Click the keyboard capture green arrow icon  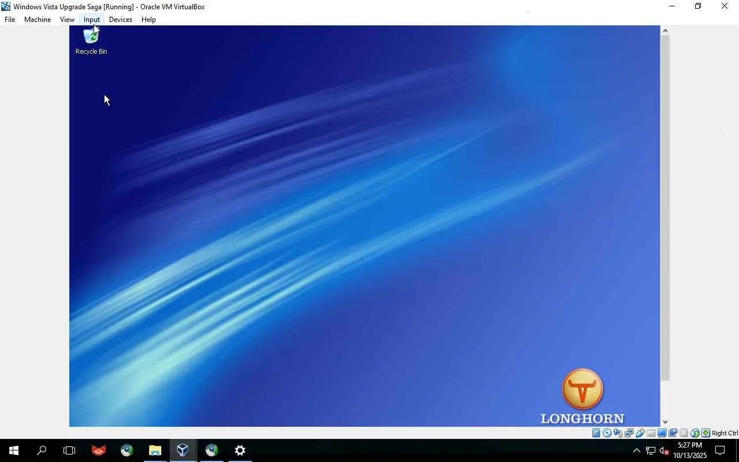706,433
